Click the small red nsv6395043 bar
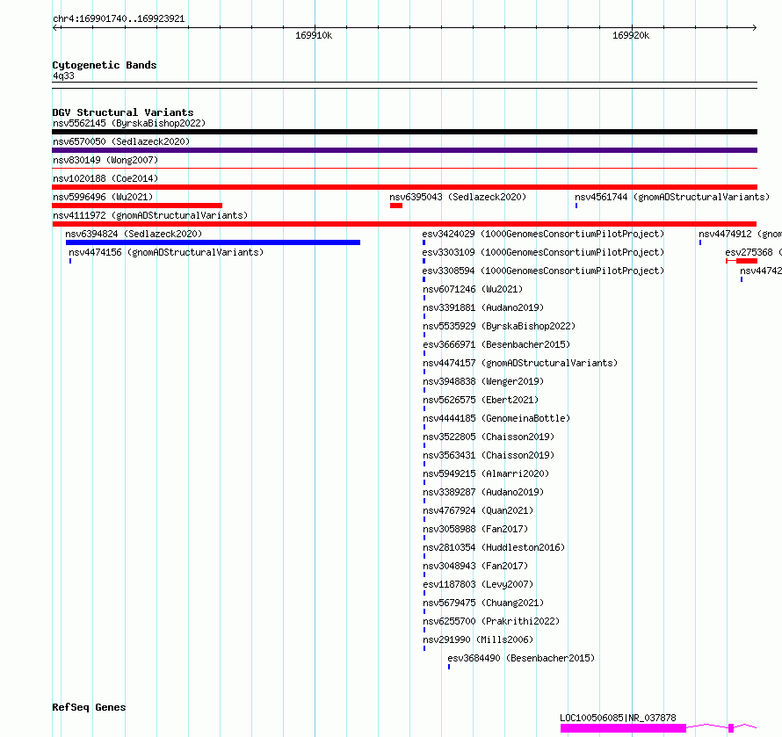The image size is (782, 737). tap(396, 206)
